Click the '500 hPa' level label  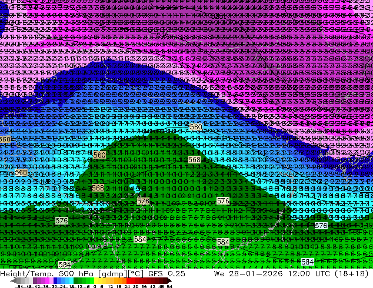click(x=78, y=274)
